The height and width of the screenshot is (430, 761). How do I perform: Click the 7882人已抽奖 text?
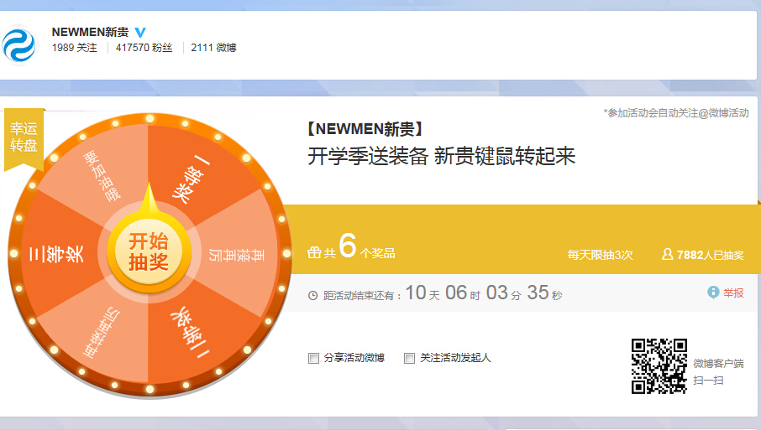coord(710,255)
